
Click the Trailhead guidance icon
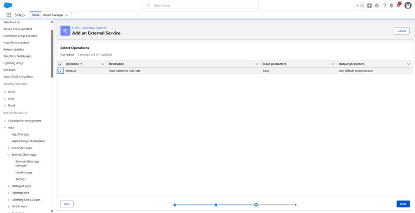pyautogui.click(x=377, y=6)
